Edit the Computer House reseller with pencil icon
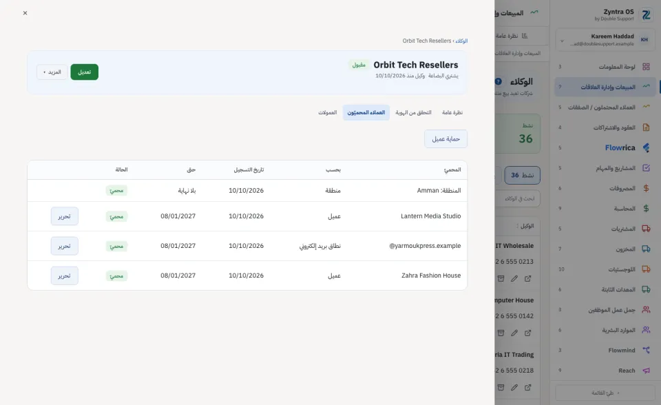661x405 pixels. [x=514, y=333]
